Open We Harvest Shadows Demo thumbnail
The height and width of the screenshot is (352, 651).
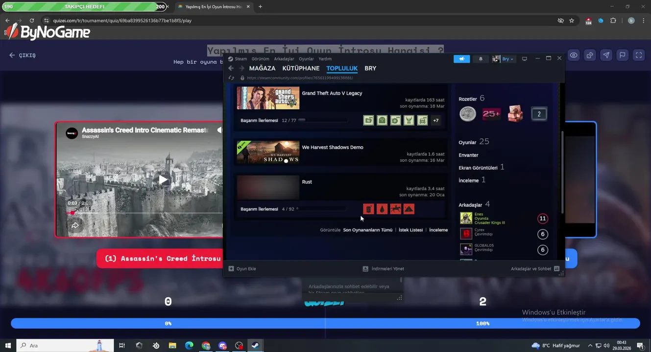[x=268, y=152]
